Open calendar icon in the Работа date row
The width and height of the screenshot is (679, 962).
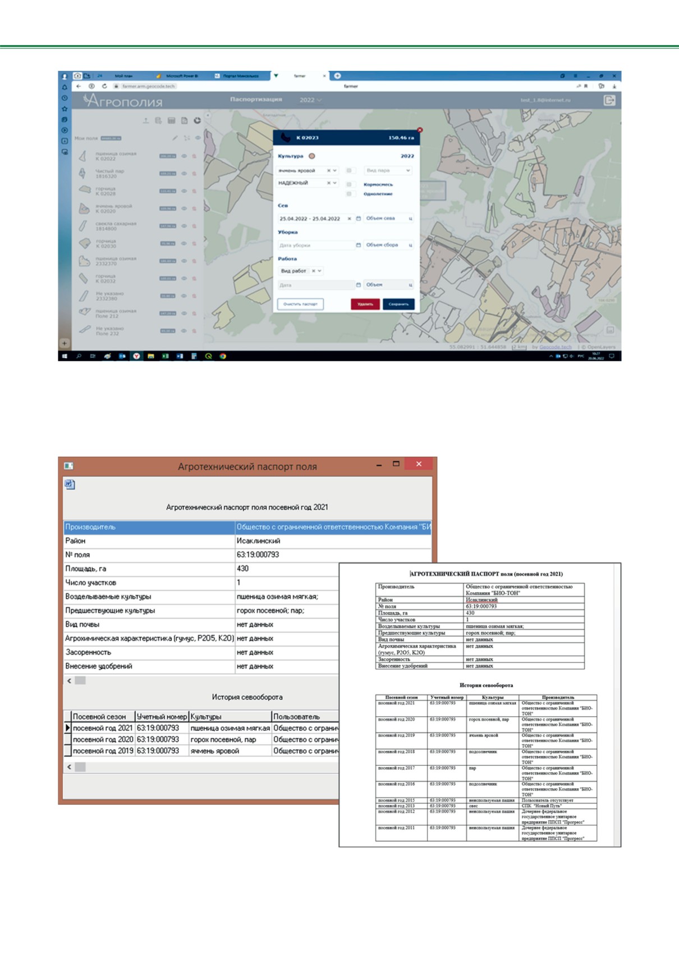(358, 285)
